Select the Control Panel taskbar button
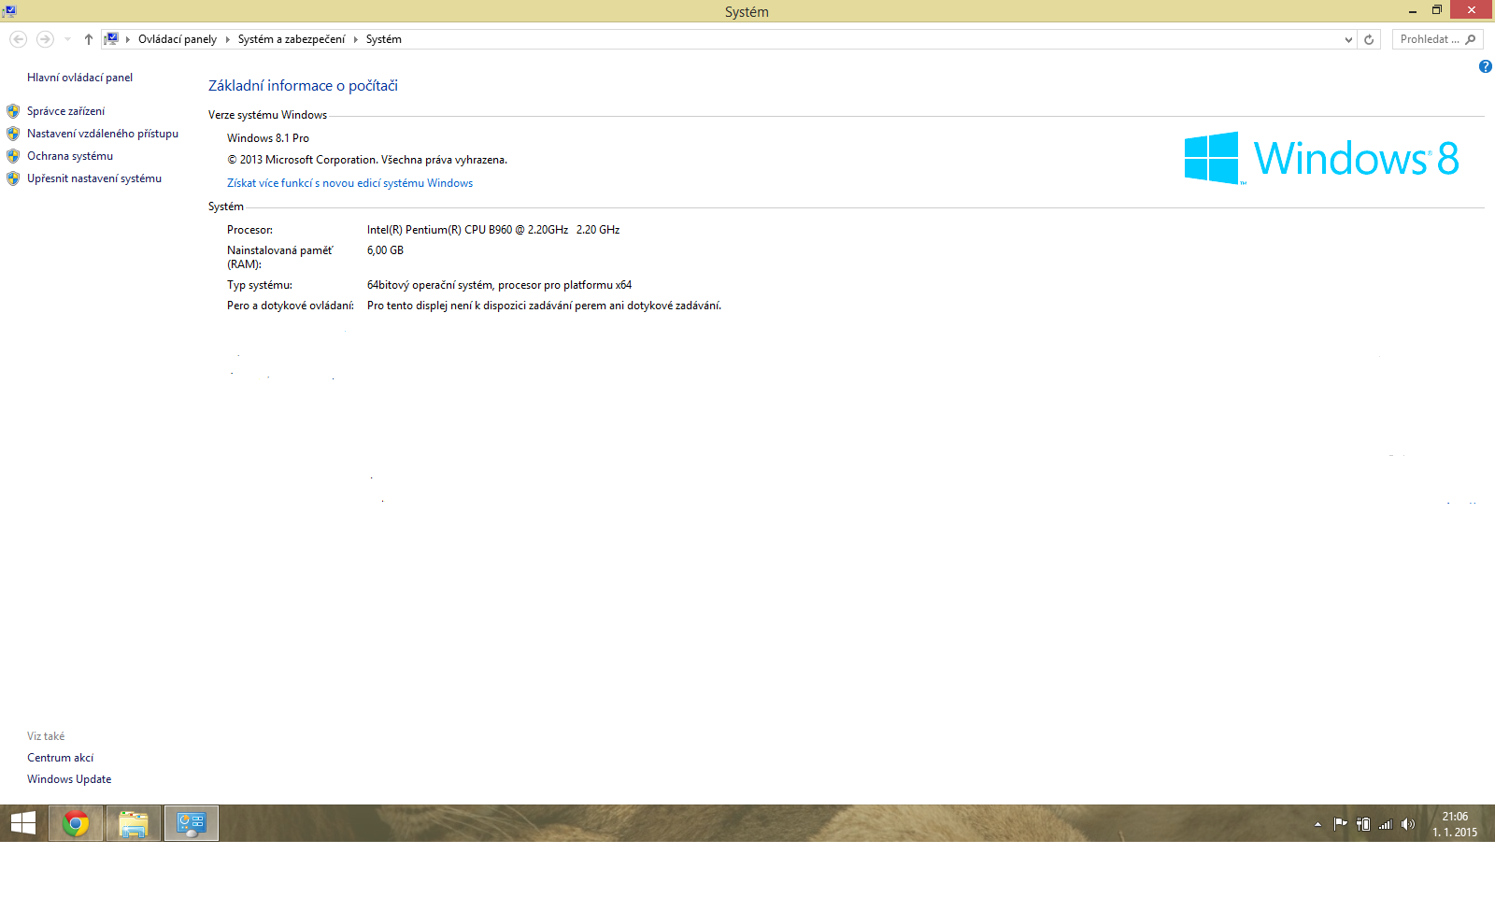Image resolution: width=1495 pixels, height=897 pixels. tap(192, 823)
